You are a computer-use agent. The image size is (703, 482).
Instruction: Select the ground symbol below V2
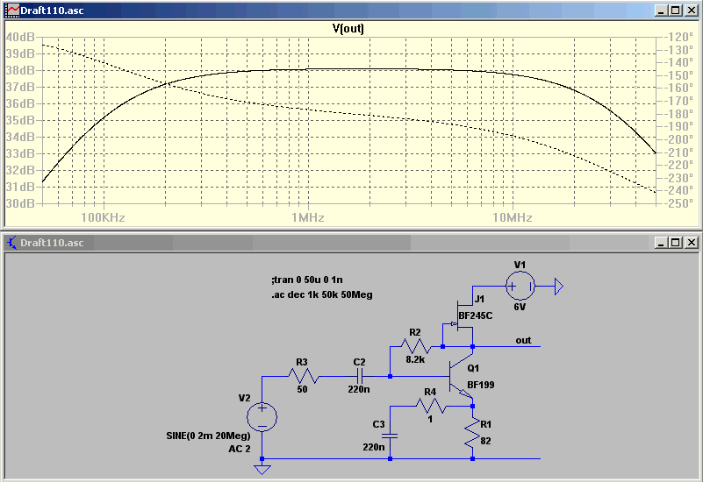point(262,470)
